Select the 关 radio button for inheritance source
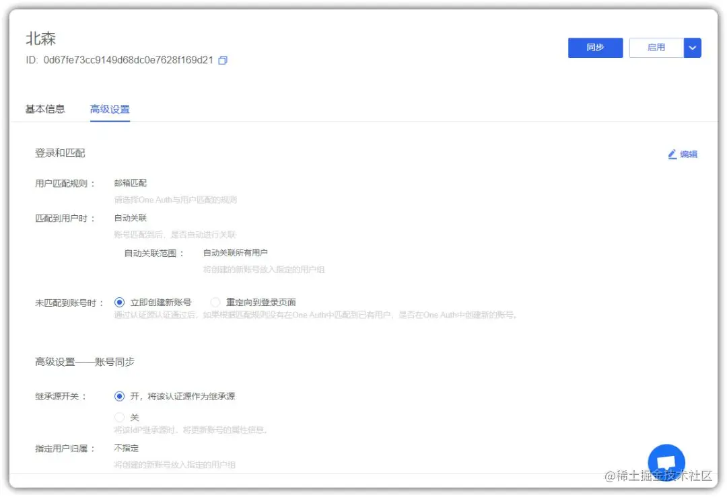The width and height of the screenshot is (727, 497). coord(119,418)
